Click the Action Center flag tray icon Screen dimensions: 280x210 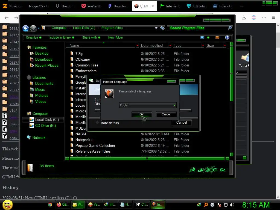click(x=219, y=205)
